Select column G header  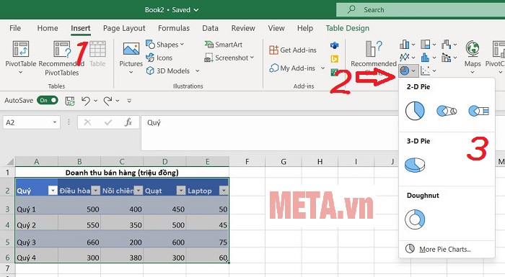point(284,162)
